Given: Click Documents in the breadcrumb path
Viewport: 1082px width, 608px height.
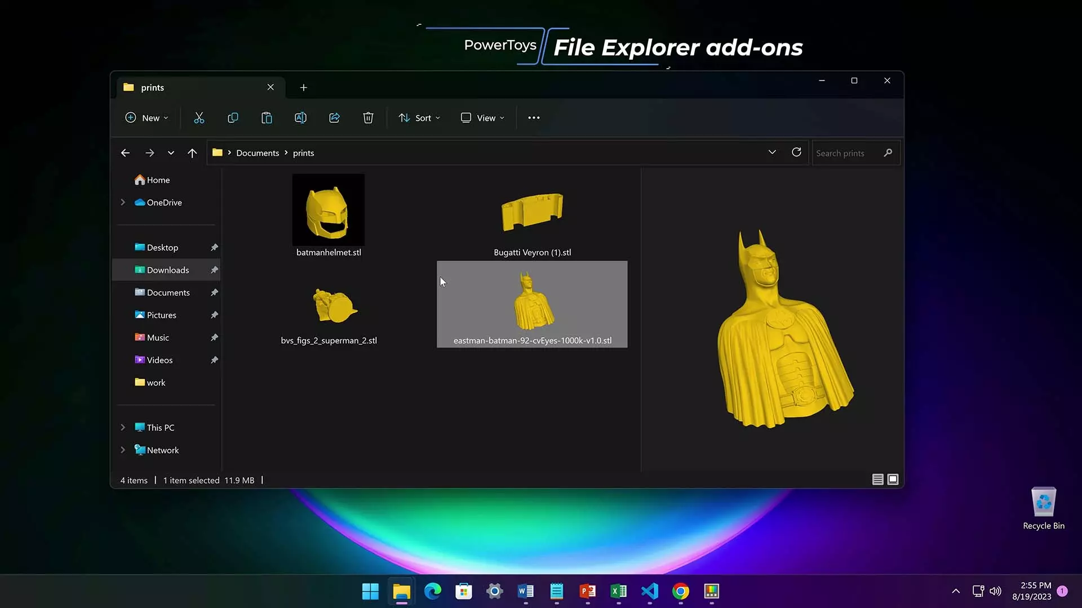Looking at the screenshot, I should click(x=258, y=153).
